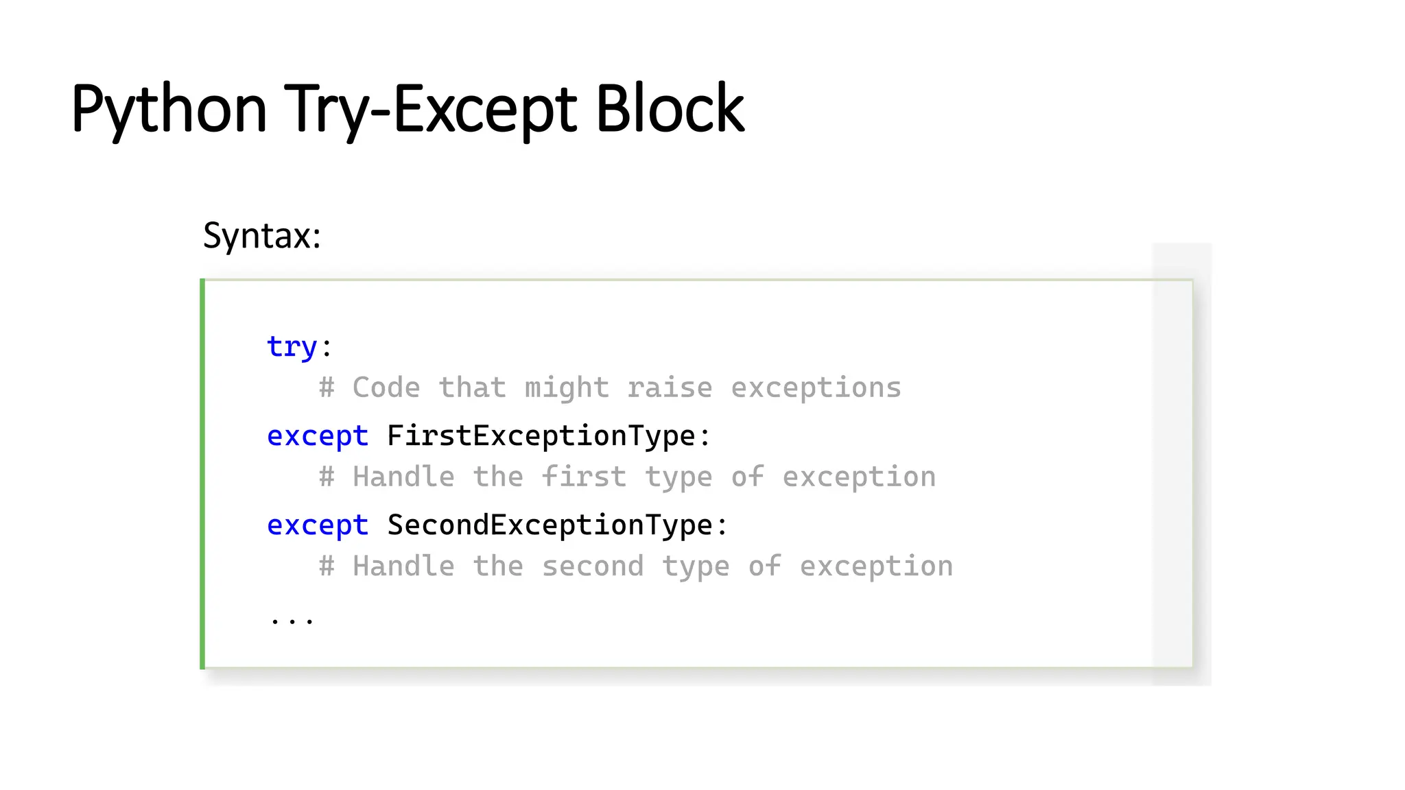
Task: Click the colon after SecondExceptionType
Action: pos(722,527)
